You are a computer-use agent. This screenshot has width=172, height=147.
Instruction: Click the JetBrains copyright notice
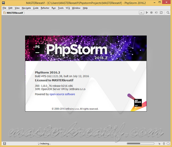(75, 109)
